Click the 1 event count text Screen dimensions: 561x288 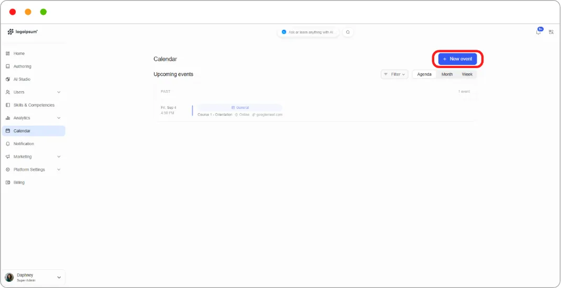tap(464, 92)
